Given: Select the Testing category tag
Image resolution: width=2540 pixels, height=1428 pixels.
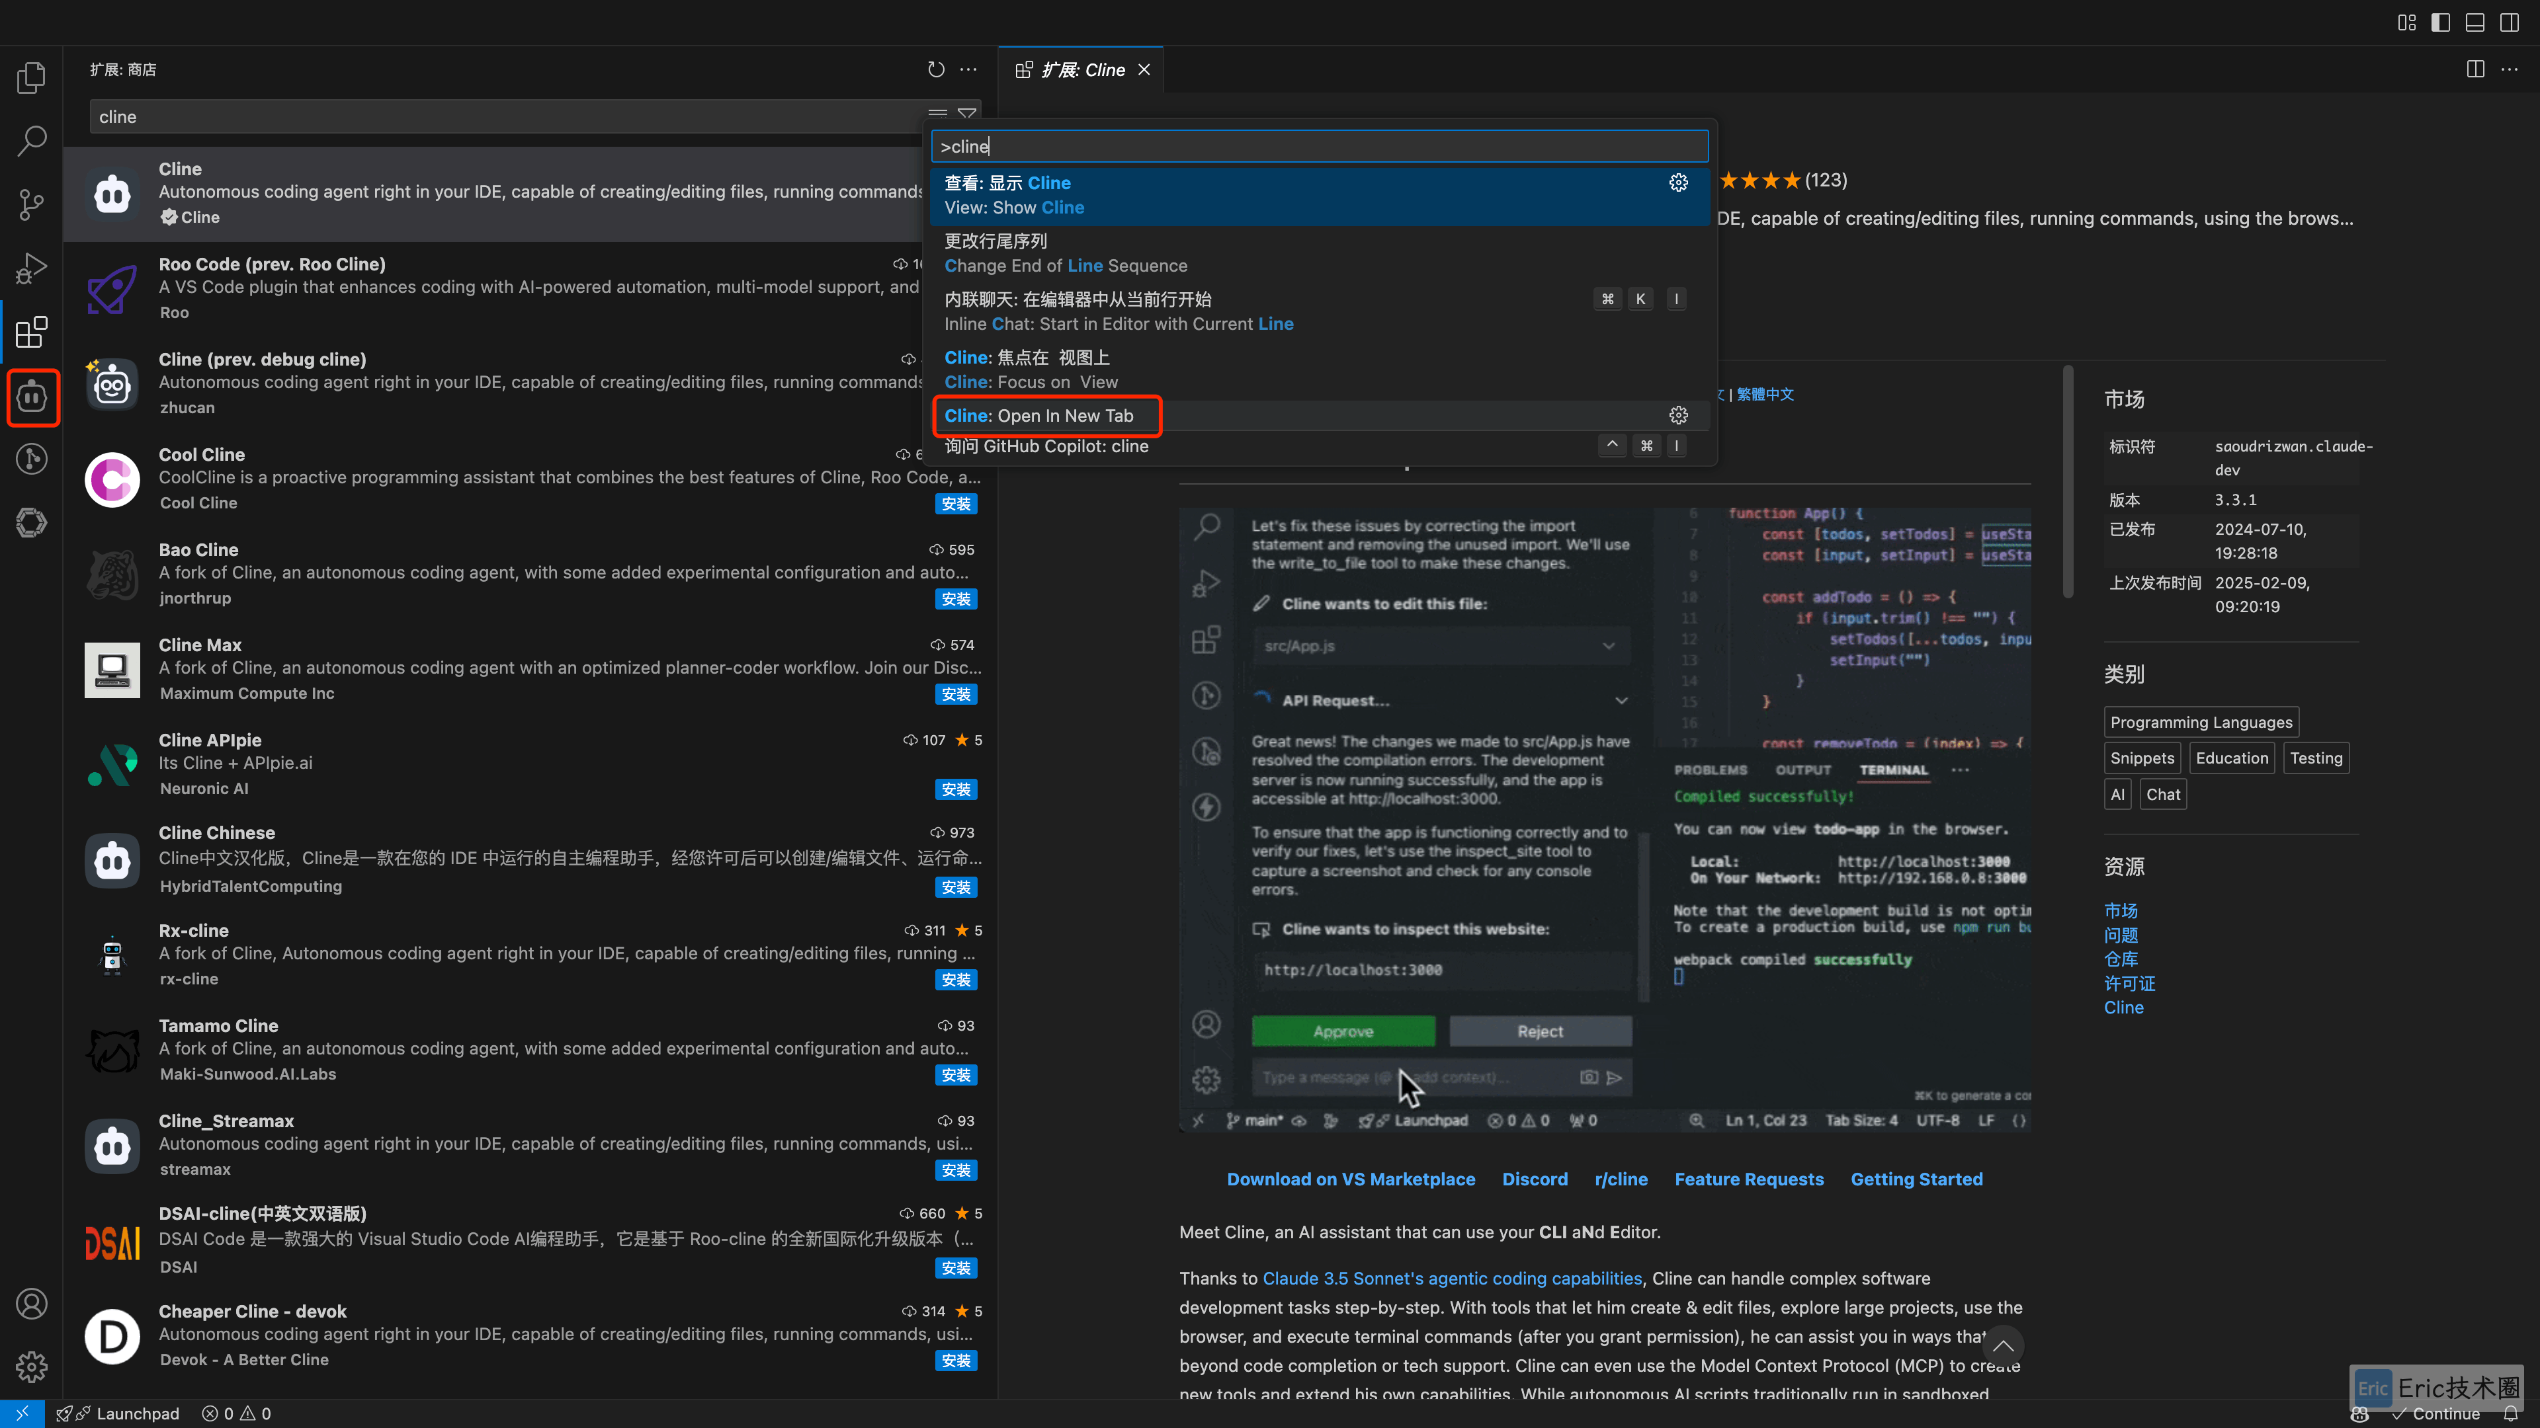Looking at the screenshot, I should click(2315, 758).
